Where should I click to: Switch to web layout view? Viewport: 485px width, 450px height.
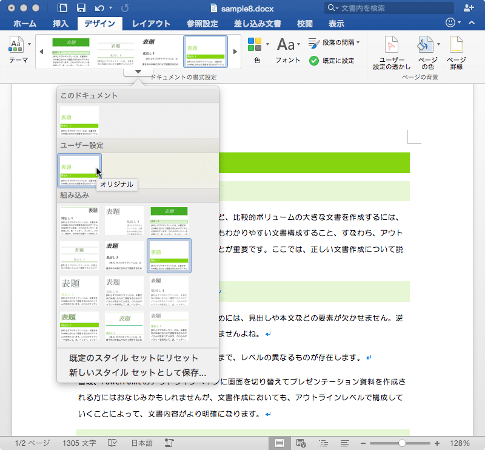301,443
